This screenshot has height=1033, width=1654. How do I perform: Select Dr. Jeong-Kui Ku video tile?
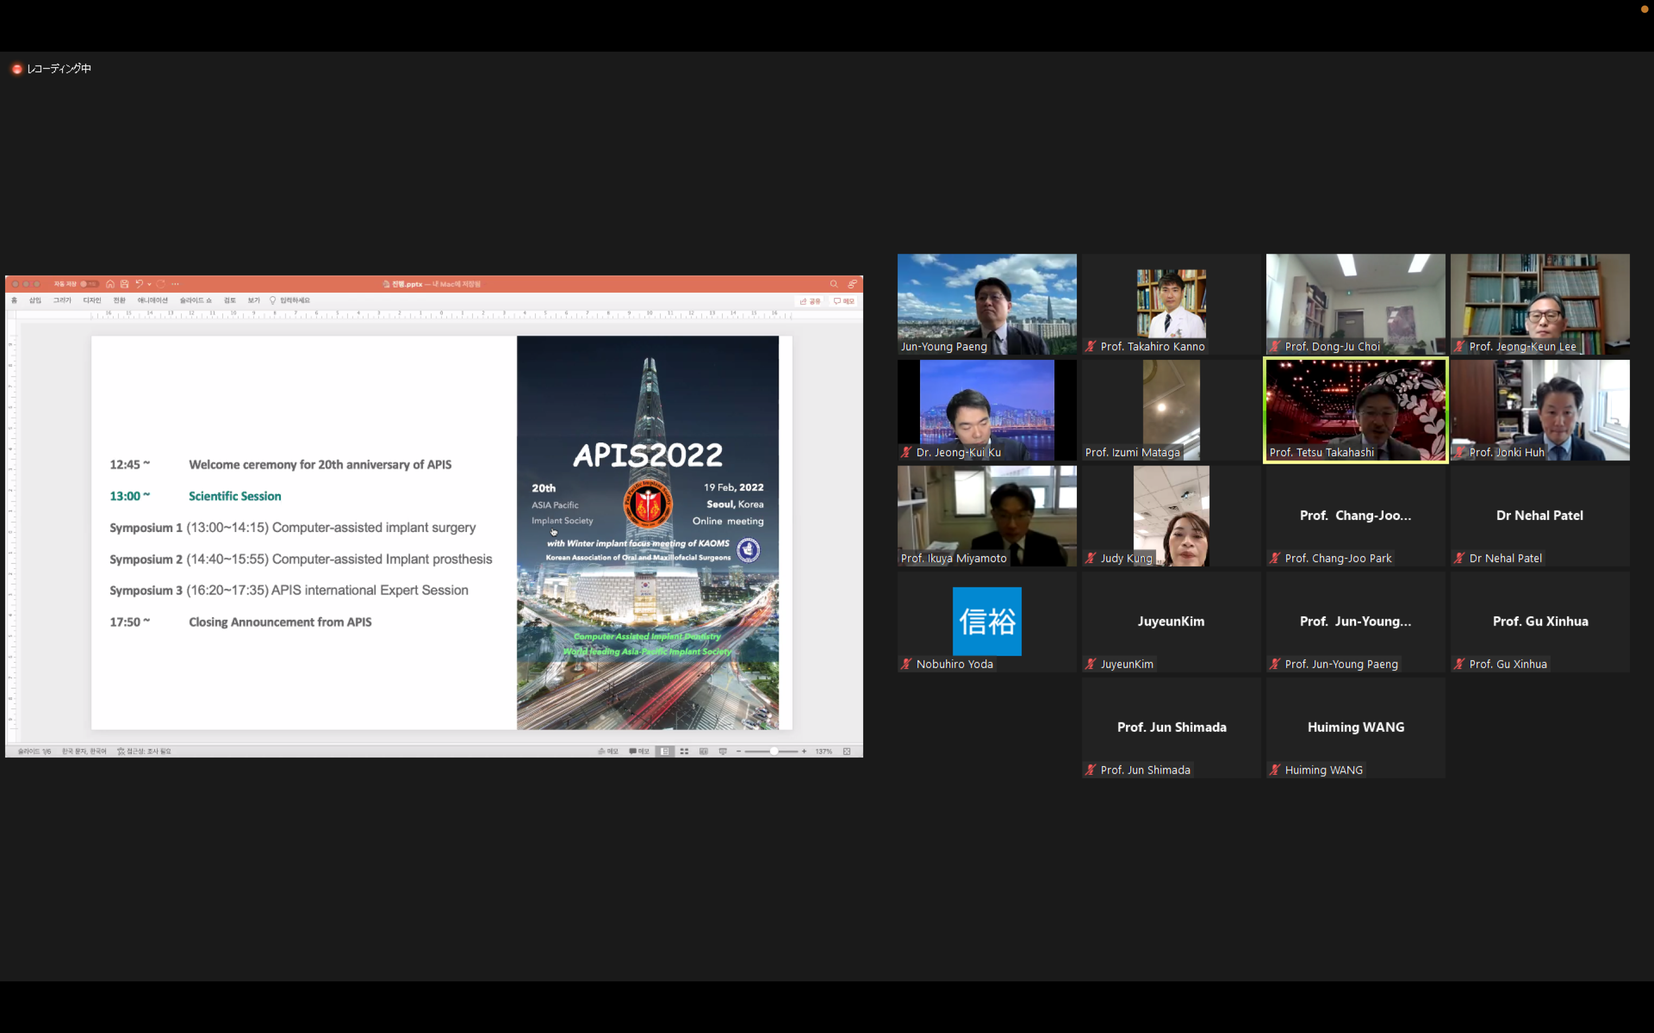click(987, 410)
